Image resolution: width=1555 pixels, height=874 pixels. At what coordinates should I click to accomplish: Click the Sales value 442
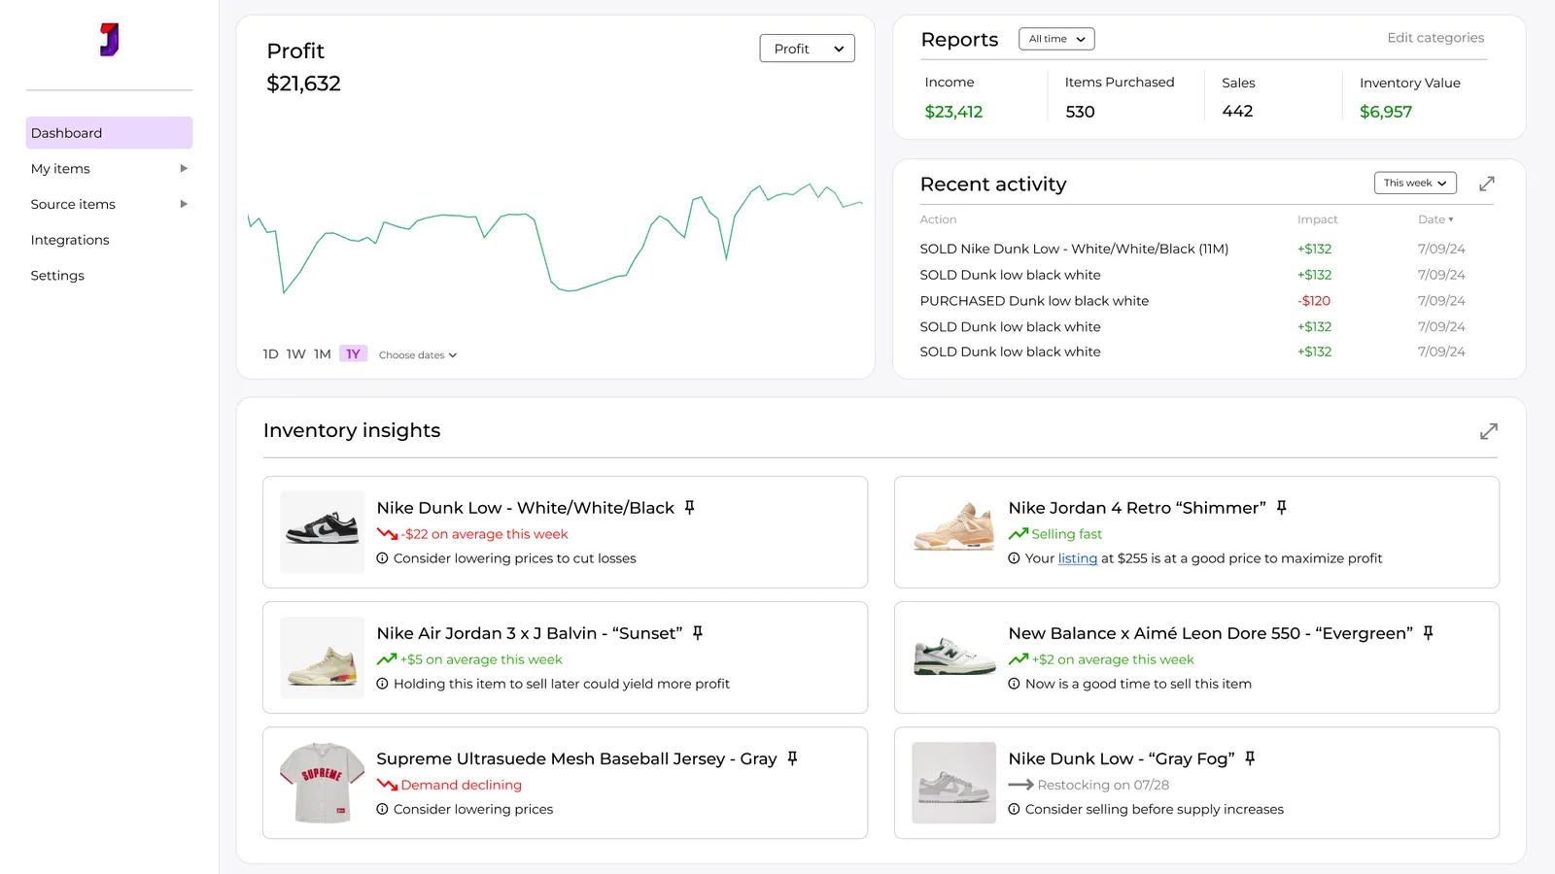point(1237,111)
